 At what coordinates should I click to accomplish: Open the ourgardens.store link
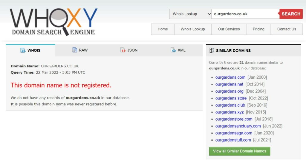pyautogui.click(x=231, y=98)
